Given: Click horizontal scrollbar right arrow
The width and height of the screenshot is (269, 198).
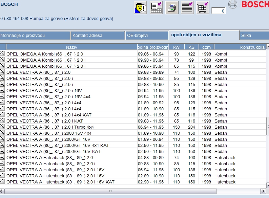Looking at the screenshot, I should pos(263,191).
